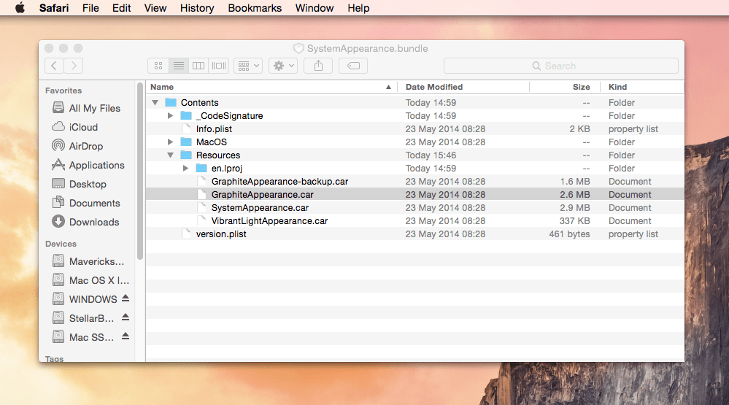729x405 pixels.
Task: Select the _CodeSignature folder row
Action: coord(414,116)
